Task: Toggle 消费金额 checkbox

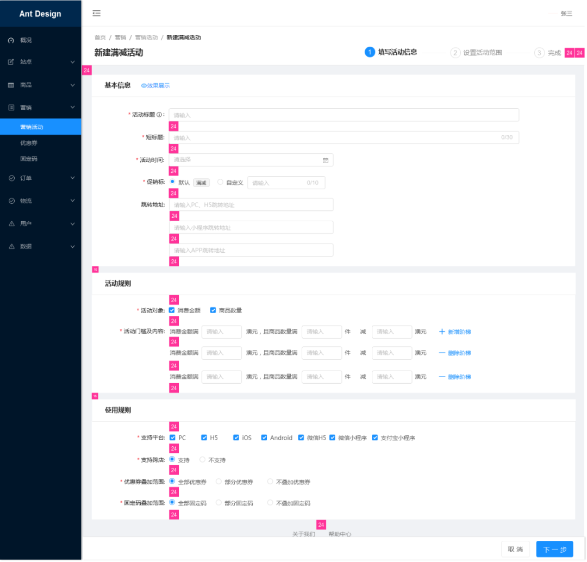Action: [172, 310]
